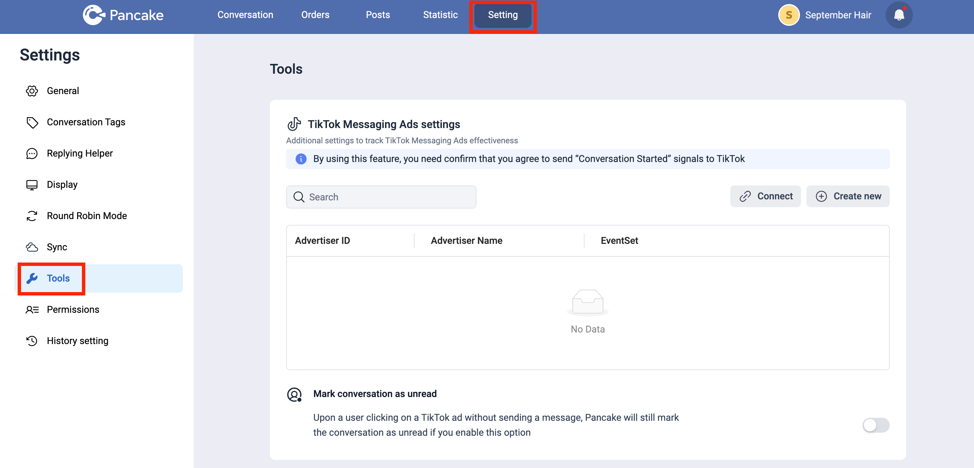The height and width of the screenshot is (468, 974).
Task: Click Mark conversation as unread title
Action: coord(375,394)
